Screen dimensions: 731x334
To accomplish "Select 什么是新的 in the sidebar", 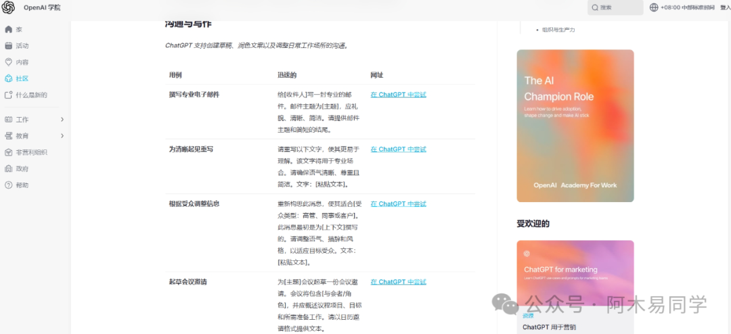I will tap(32, 95).
